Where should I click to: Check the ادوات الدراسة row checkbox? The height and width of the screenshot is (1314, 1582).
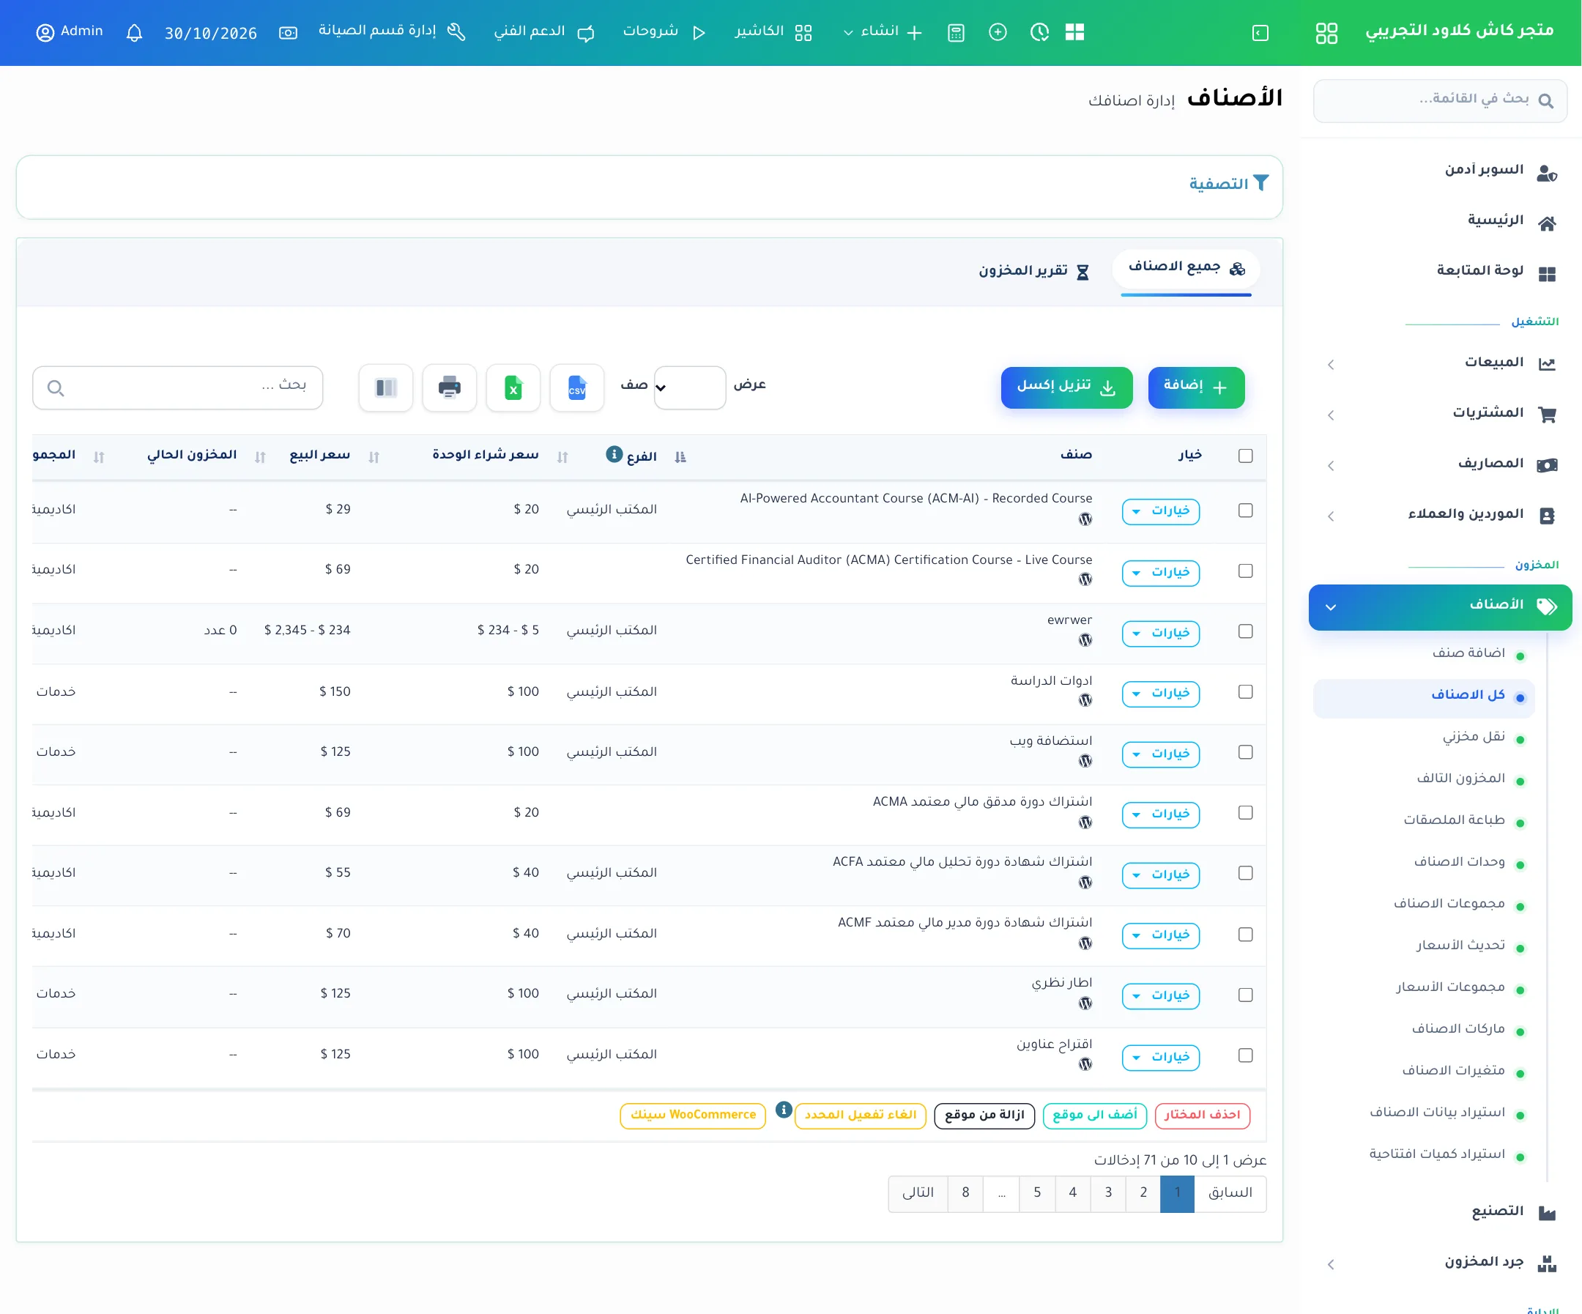pyautogui.click(x=1245, y=691)
